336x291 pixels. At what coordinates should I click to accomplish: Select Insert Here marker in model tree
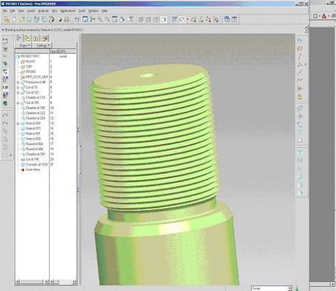coord(33,170)
